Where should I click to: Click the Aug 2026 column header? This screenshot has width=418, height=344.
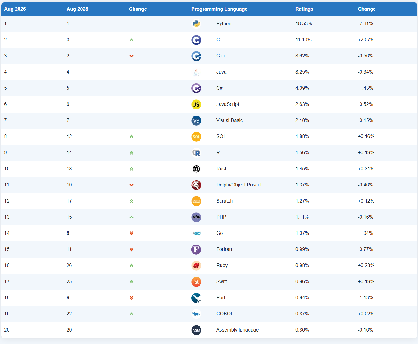point(15,9)
